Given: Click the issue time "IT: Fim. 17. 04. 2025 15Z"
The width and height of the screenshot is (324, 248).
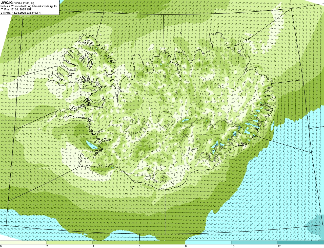Looking at the screenshot, I should [x=16, y=9].
